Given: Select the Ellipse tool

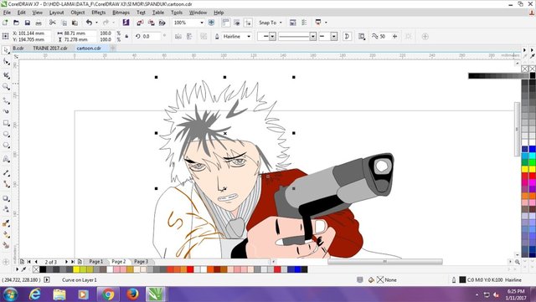Looking at the screenshot, I should click(x=6, y=134).
